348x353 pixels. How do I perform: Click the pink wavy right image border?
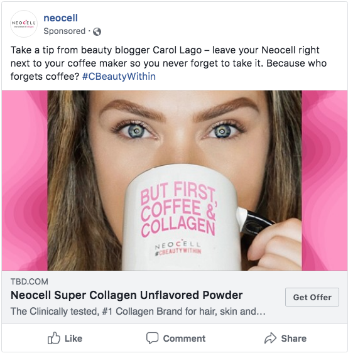tap(324, 180)
